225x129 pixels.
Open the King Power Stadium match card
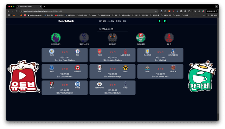tap(65, 55)
